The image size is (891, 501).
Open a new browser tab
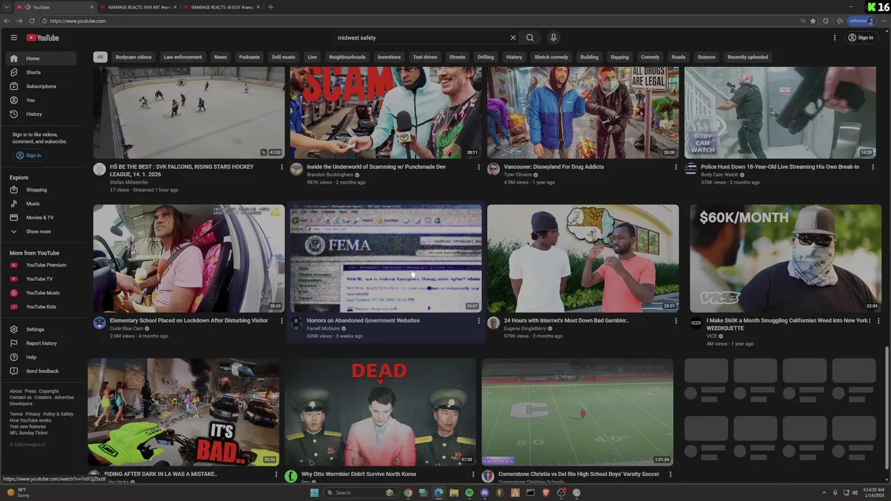(x=271, y=7)
